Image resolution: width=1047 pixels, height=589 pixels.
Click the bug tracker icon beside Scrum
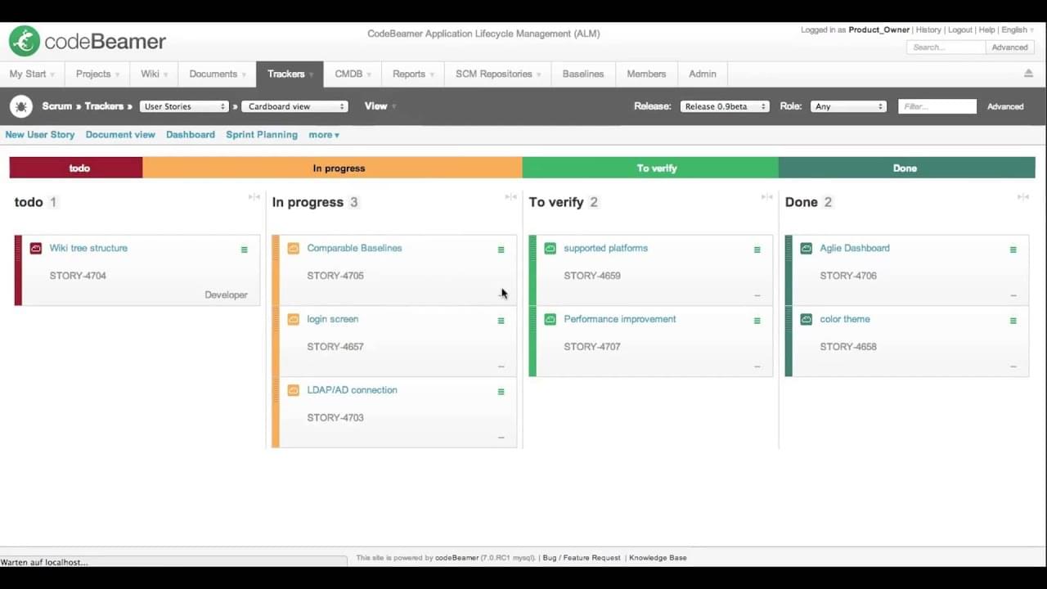click(20, 106)
